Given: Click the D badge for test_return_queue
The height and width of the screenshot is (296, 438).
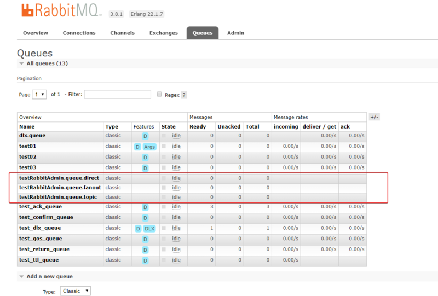Looking at the screenshot, I should pyautogui.click(x=145, y=250).
